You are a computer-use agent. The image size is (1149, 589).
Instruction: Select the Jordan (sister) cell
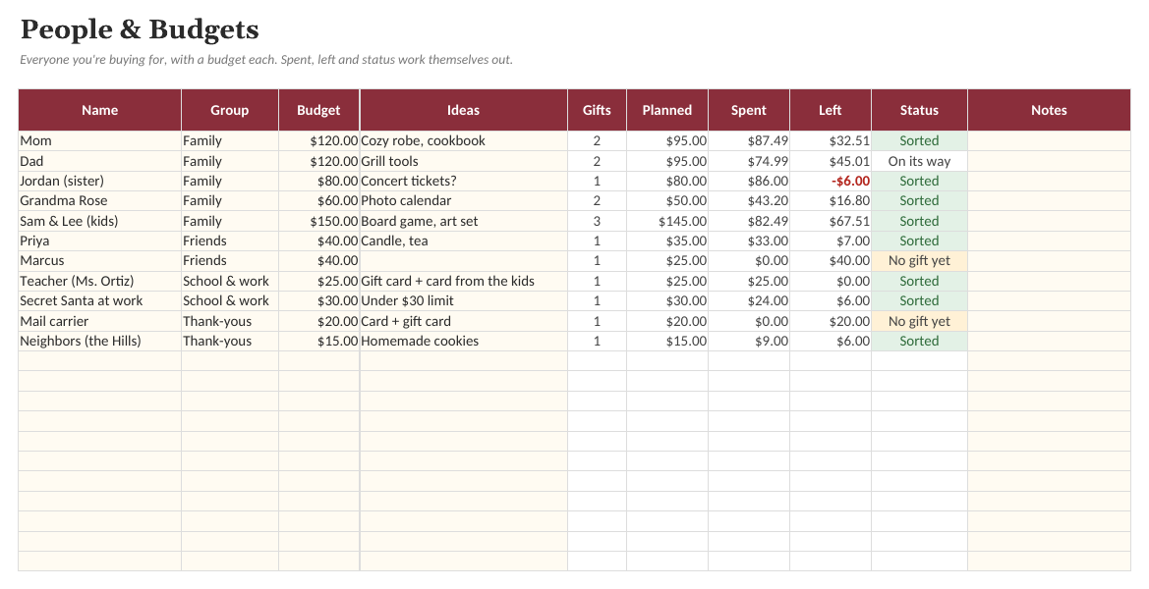click(x=99, y=181)
